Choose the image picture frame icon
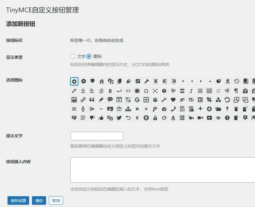255x207 pixels. (74, 100)
